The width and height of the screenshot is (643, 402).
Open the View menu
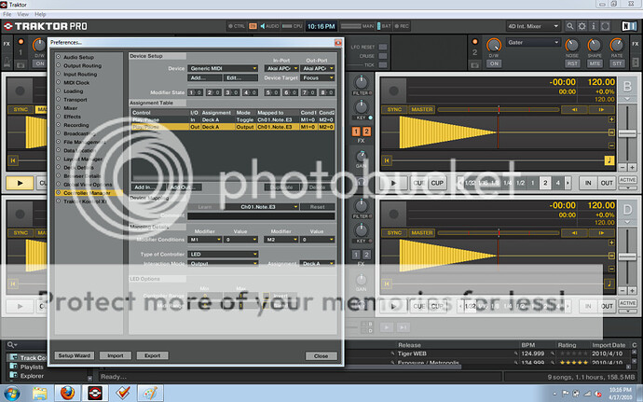pyautogui.click(x=23, y=14)
